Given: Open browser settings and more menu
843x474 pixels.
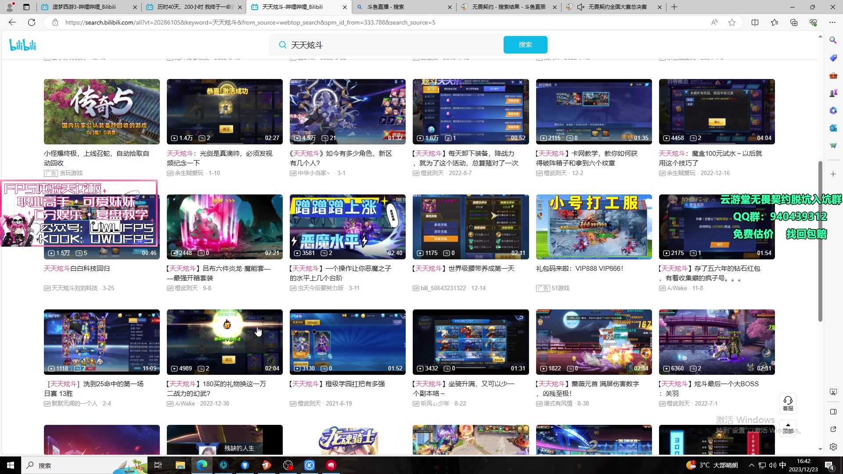Looking at the screenshot, I should point(832,22).
